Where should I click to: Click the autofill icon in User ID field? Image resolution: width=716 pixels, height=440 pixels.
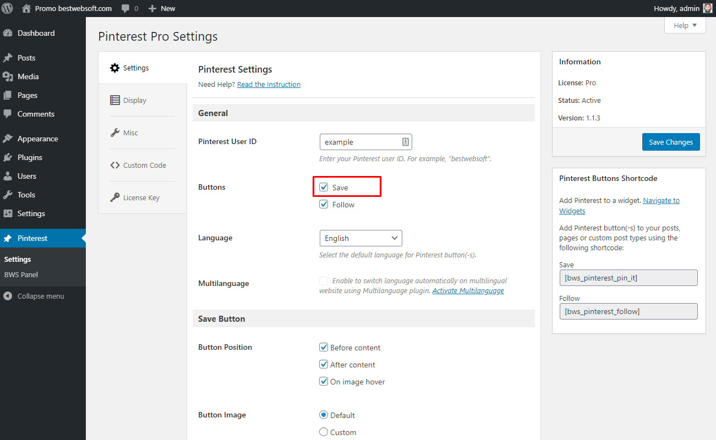[405, 142]
